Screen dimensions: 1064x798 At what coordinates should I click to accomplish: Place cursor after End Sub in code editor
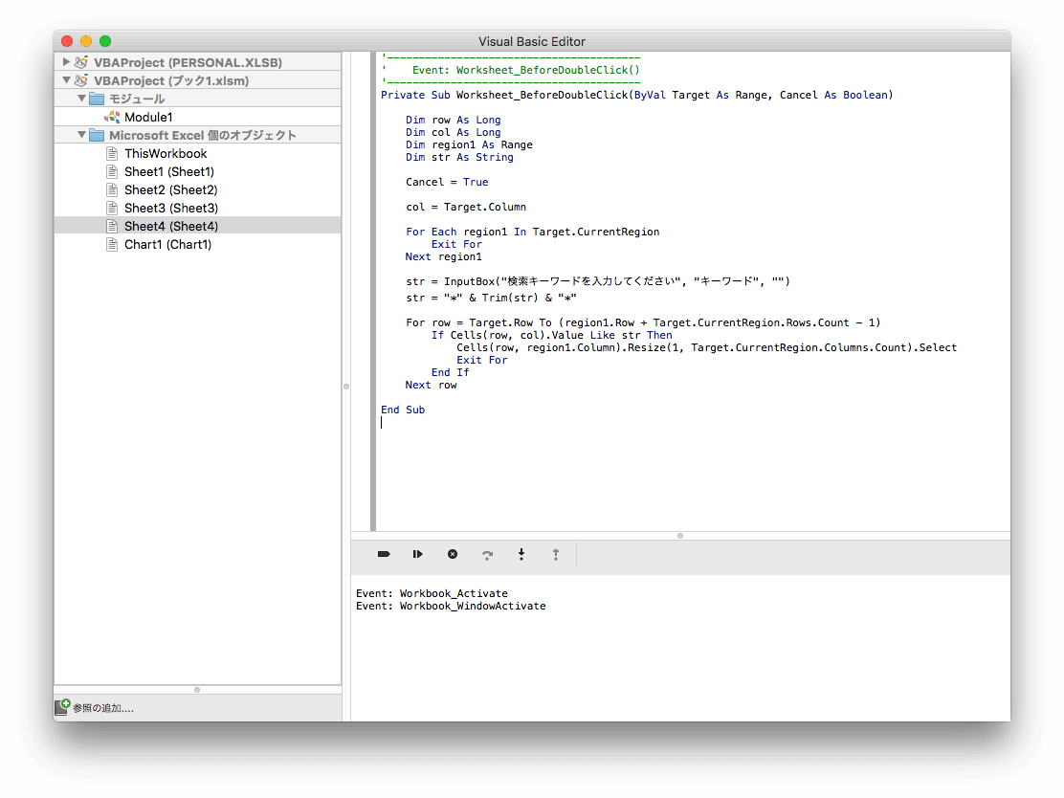pyautogui.click(x=426, y=410)
